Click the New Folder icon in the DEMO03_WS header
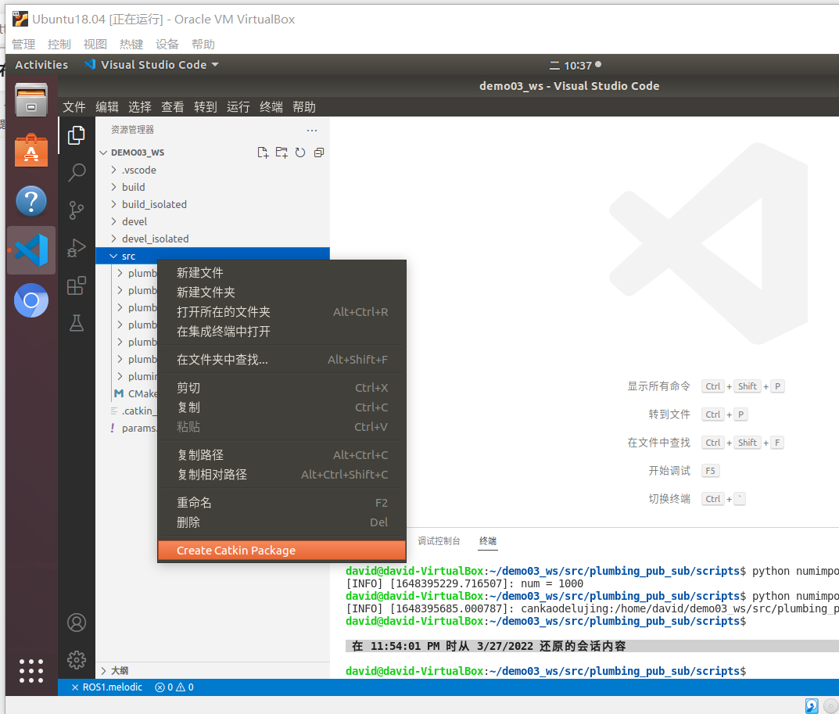This screenshot has height=714, width=839. pos(281,152)
